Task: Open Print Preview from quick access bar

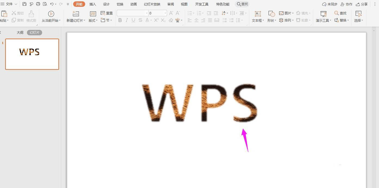Action: click(x=45, y=4)
